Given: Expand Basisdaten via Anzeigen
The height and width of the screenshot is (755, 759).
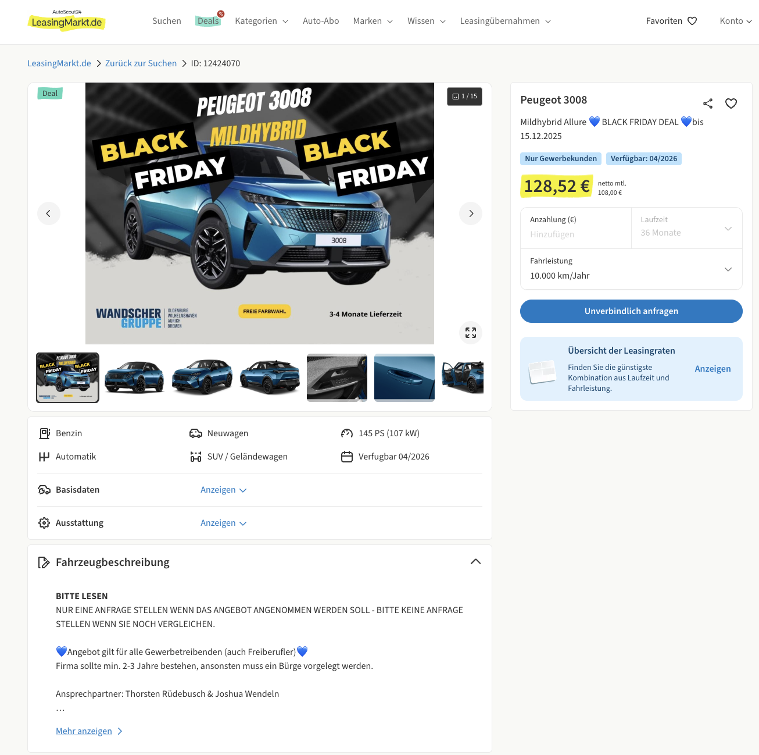Looking at the screenshot, I should click(223, 490).
